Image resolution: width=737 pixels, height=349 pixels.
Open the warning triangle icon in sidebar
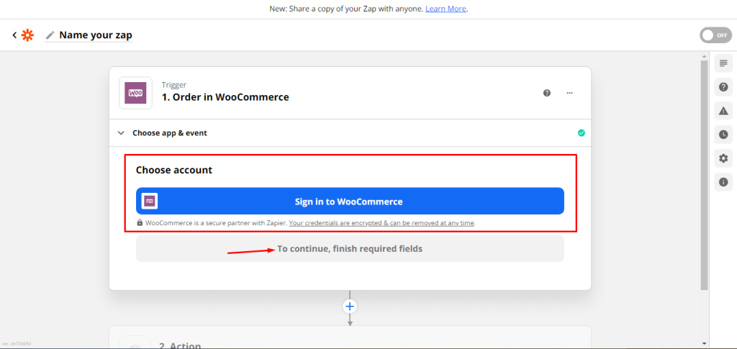tap(723, 111)
